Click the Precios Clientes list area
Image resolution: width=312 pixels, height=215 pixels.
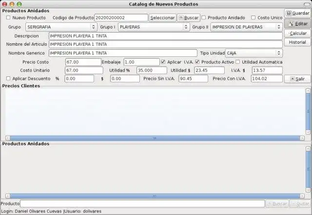[x=155, y=112]
